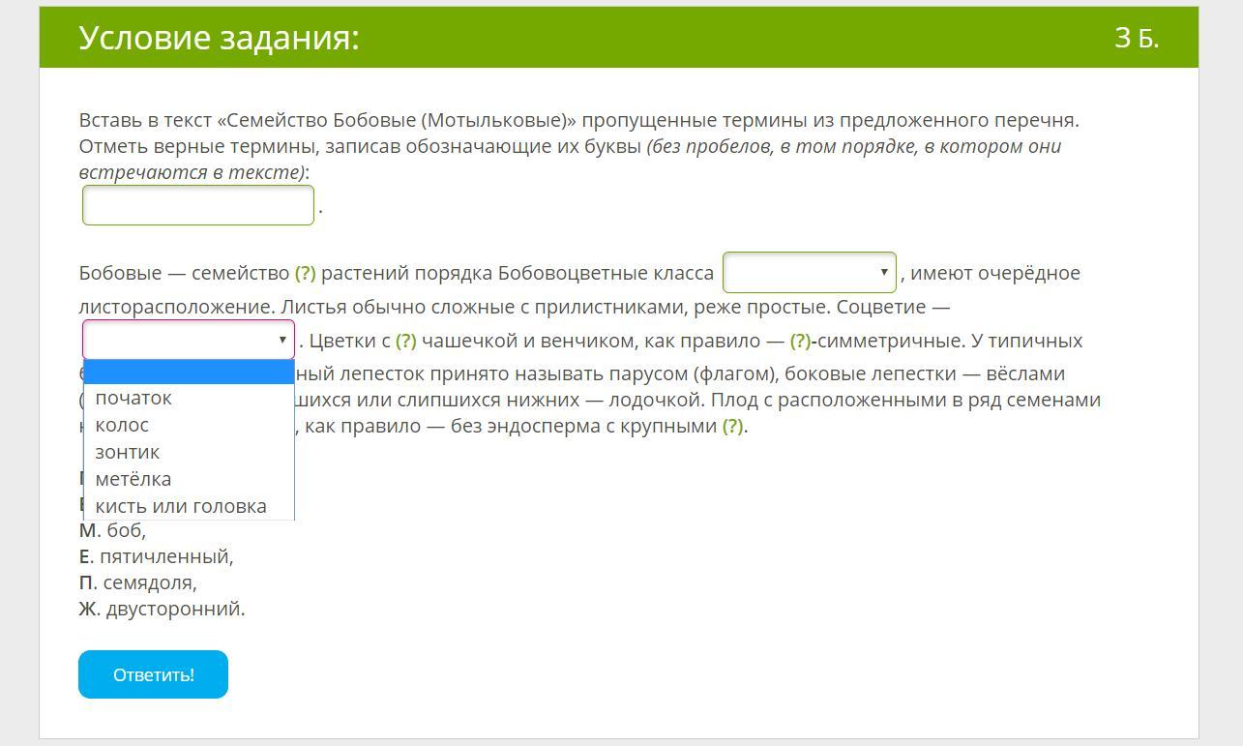
Task: Select the blank highlighted dropdown option
Action: pyautogui.click(x=189, y=373)
